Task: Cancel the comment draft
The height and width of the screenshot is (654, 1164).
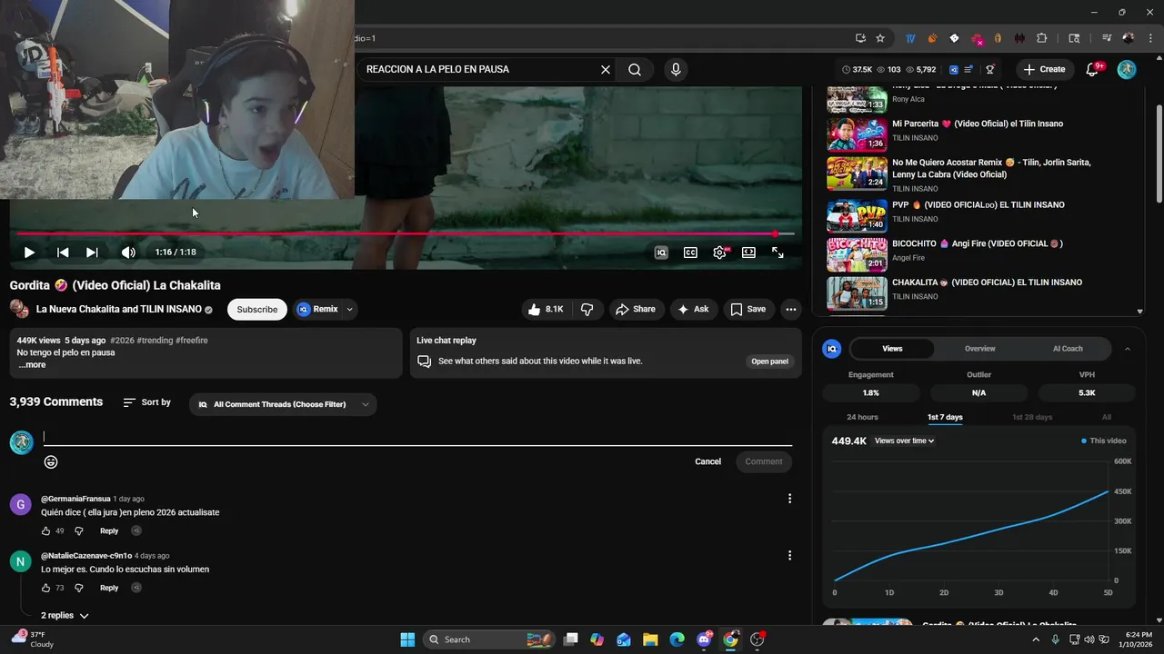Action: [707, 461]
